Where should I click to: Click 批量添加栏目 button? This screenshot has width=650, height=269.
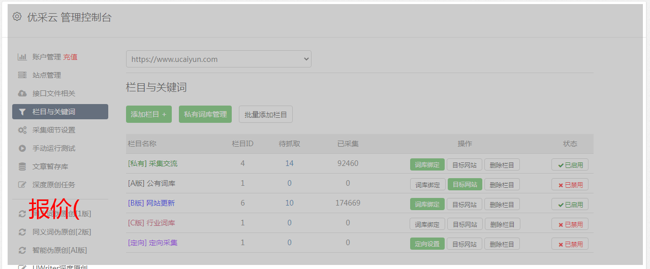pos(266,114)
